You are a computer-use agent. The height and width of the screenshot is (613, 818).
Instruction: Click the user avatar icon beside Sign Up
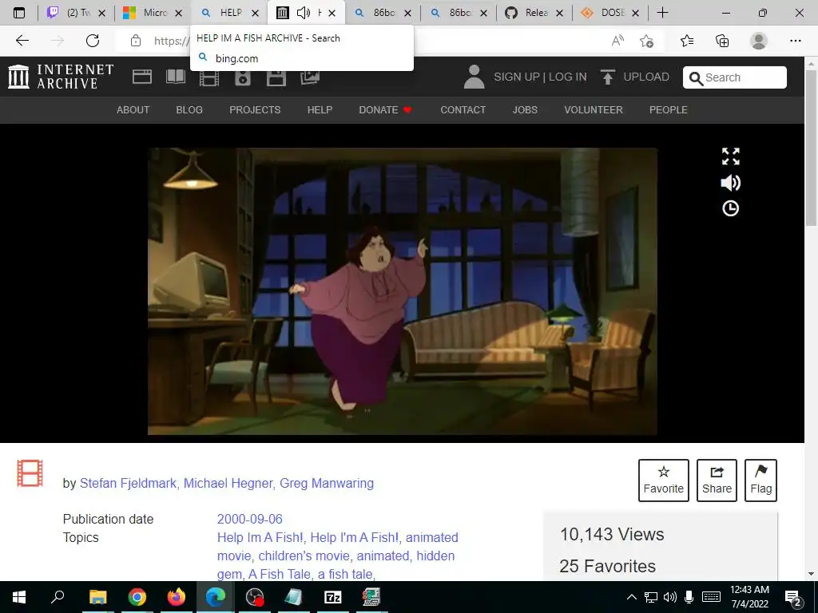pyautogui.click(x=474, y=77)
